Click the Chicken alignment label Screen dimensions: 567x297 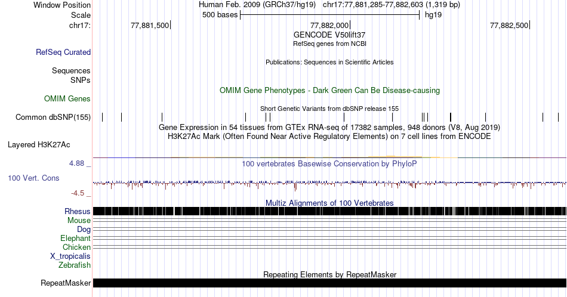click(x=76, y=247)
